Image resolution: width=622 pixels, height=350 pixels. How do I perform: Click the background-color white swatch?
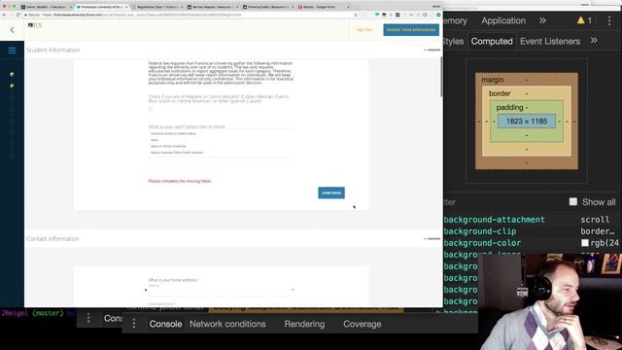[585, 243]
